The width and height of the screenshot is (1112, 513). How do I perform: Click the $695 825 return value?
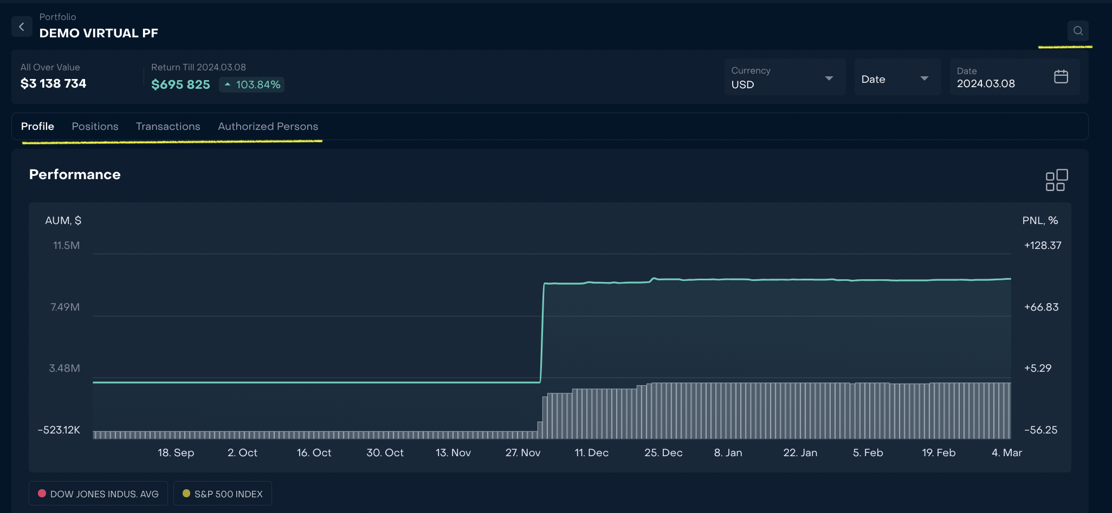[180, 84]
